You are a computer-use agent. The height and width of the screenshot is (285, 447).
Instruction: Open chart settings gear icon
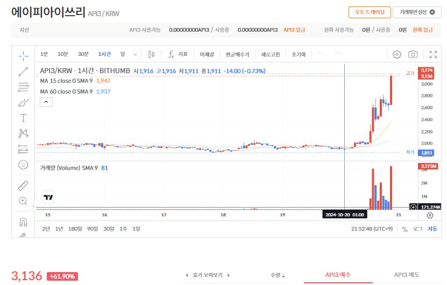(397, 54)
